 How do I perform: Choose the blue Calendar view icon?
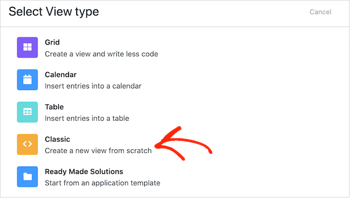click(x=27, y=80)
